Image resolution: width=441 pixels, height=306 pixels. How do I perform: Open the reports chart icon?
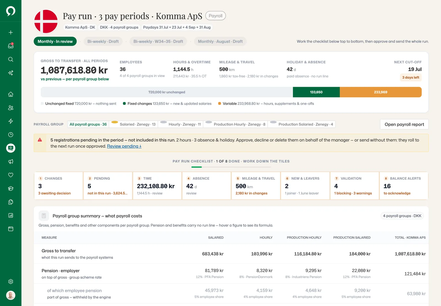11,215
